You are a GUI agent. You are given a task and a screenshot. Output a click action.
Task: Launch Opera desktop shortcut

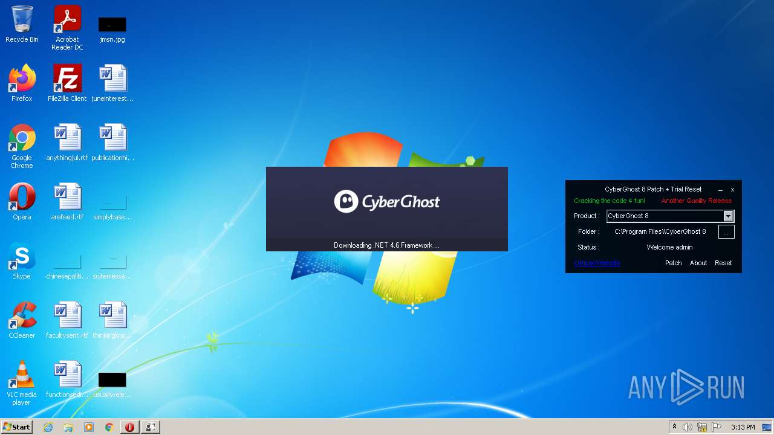22,202
